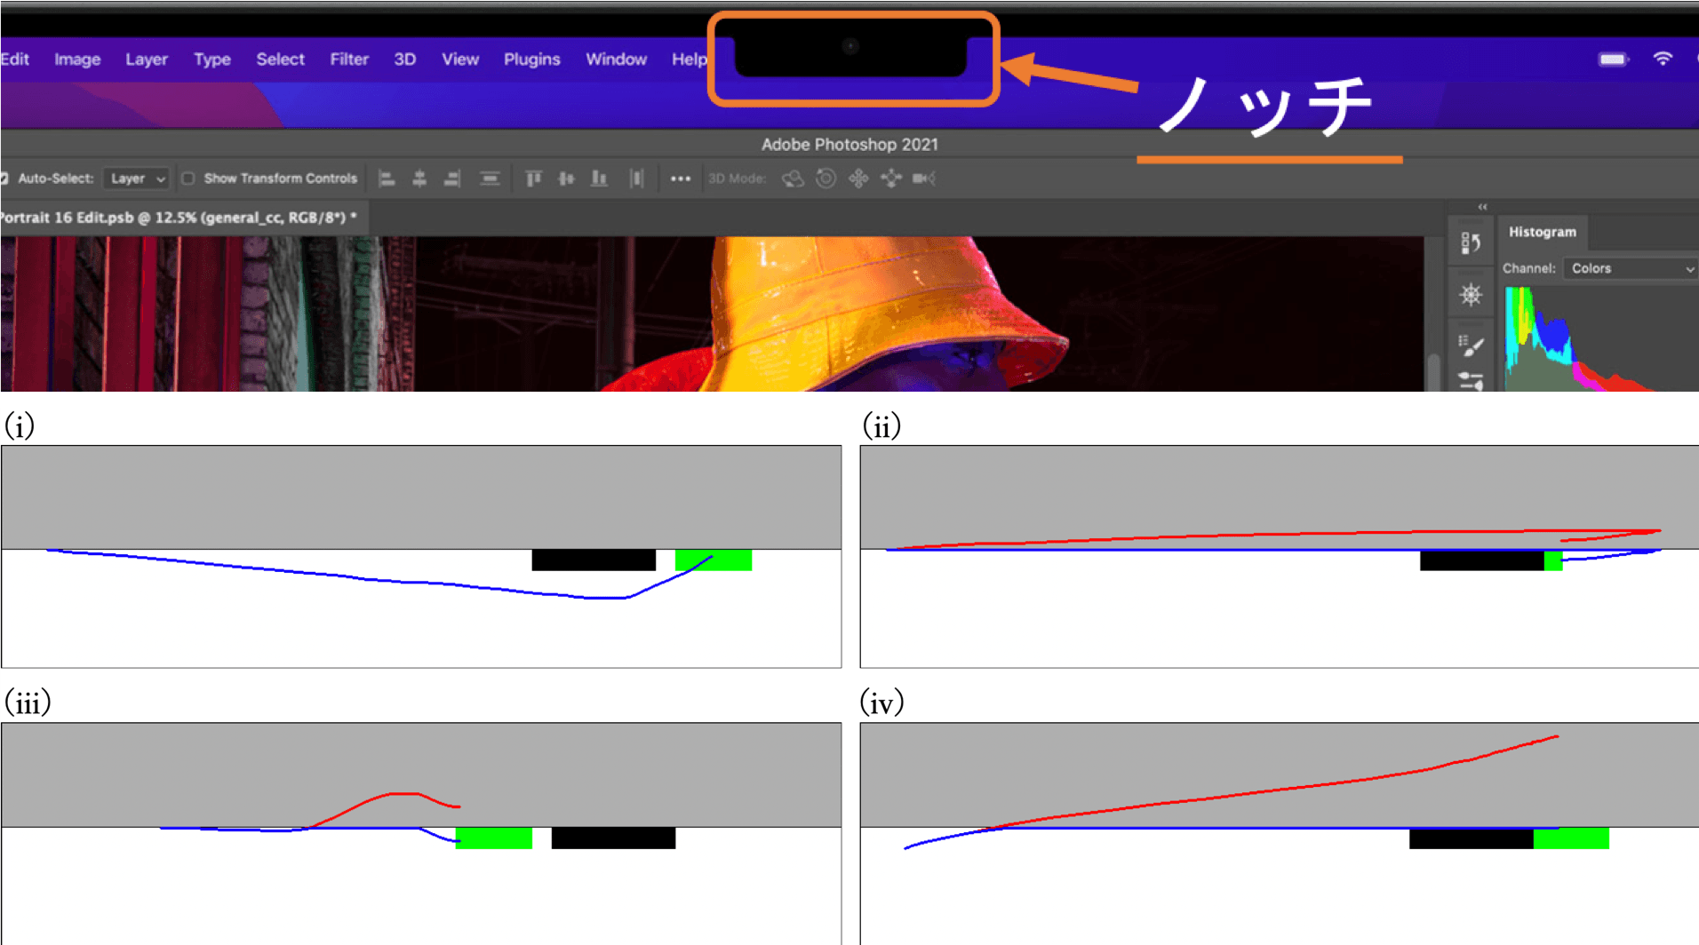Click the 3D rotate camera icon
1699x945 pixels.
point(793,179)
